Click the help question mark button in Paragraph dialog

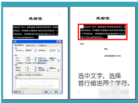(x=57, y=41)
